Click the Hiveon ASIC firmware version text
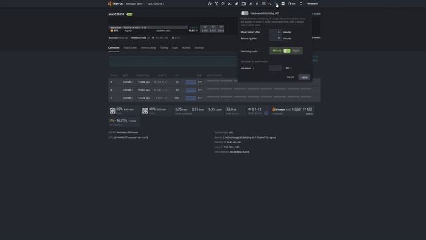426x240 pixels. [x=302, y=109]
